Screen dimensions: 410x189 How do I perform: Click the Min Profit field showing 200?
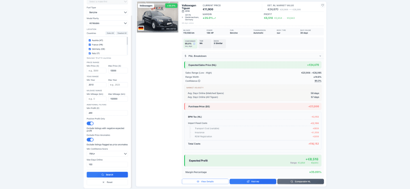107,113
